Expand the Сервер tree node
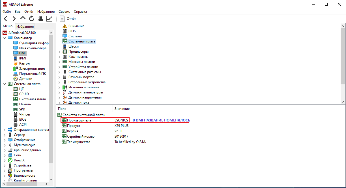The width and height of the screenshot is (346, 188). [x=5, y=135]
